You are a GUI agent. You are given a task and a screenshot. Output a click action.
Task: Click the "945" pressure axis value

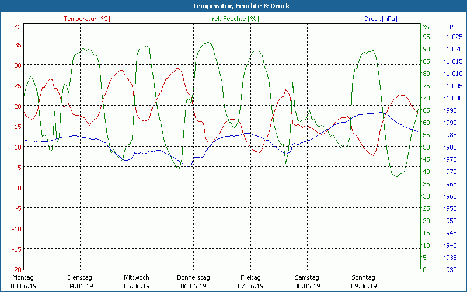451,232
